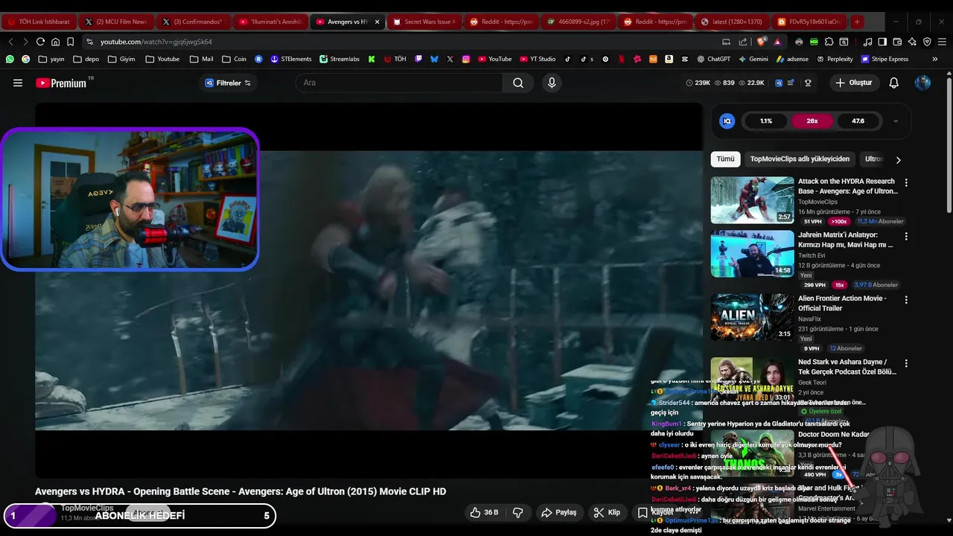
Task: Open options for Alien Frontier video
Action: (906, 299)
